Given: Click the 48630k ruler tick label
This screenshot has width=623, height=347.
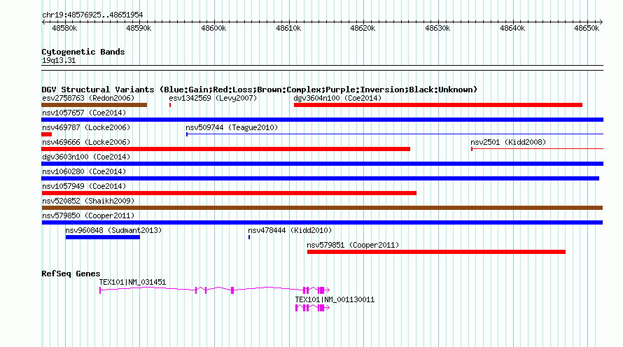Looking at the screenshot, I should click(437, 28).
